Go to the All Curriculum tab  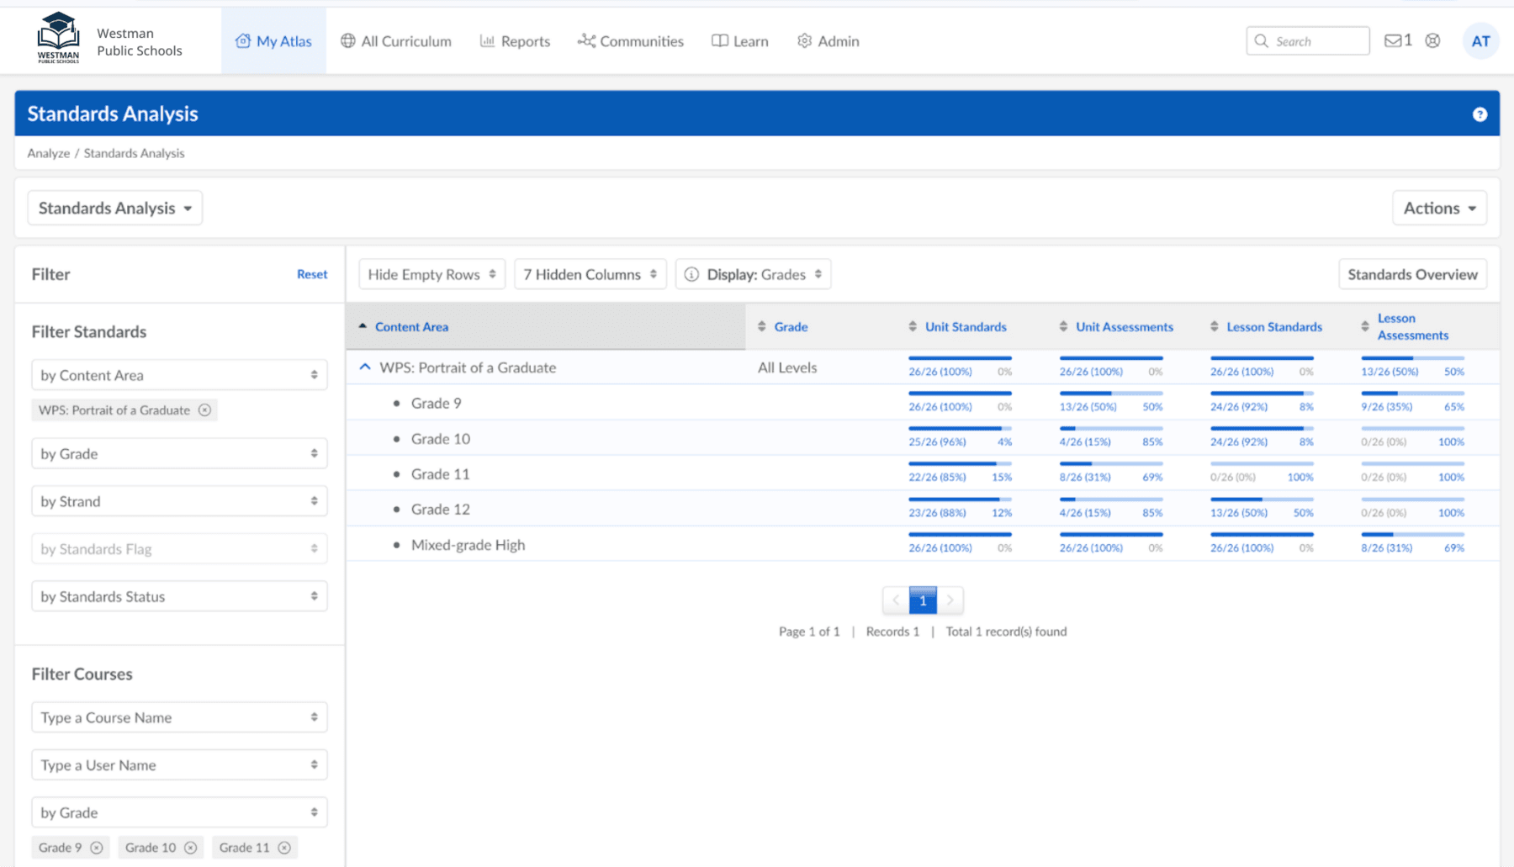[x=396, y=41]
